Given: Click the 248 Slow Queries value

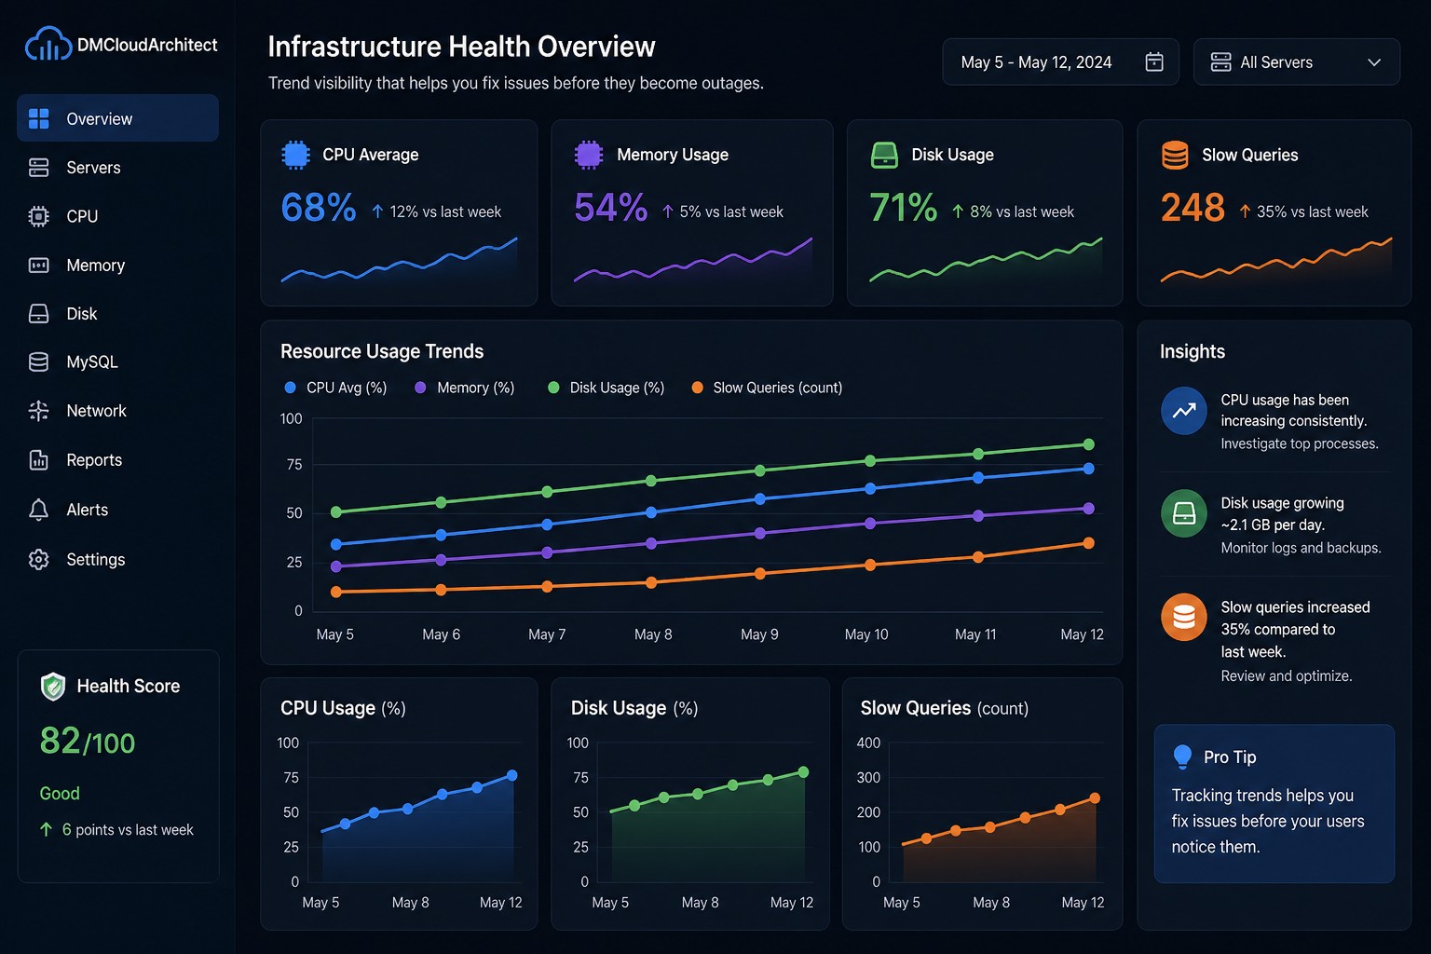Looking at the screenshot, I should (x=1192, y=207).
